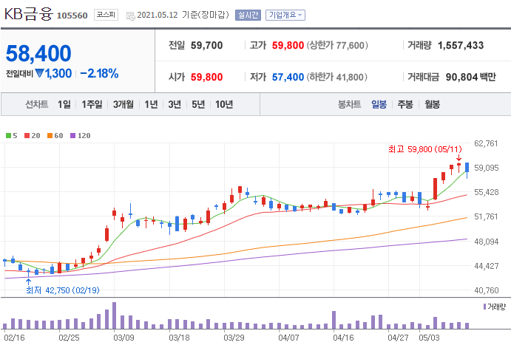Click the 거래량 volume legend marker
Viewport: 511px width, 345px height.
point(484,307)
